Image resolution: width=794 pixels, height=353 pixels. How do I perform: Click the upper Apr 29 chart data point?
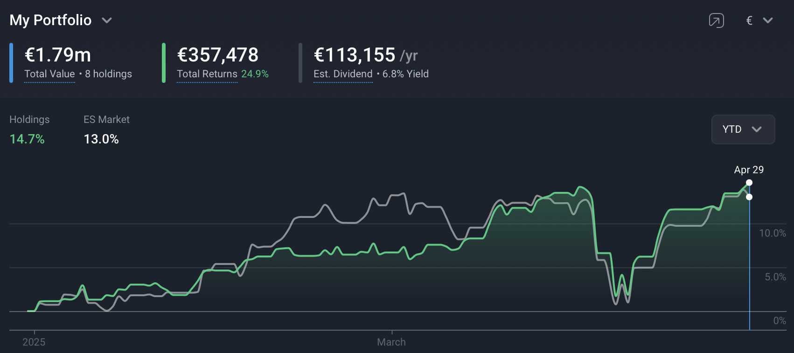coord(749,183)
